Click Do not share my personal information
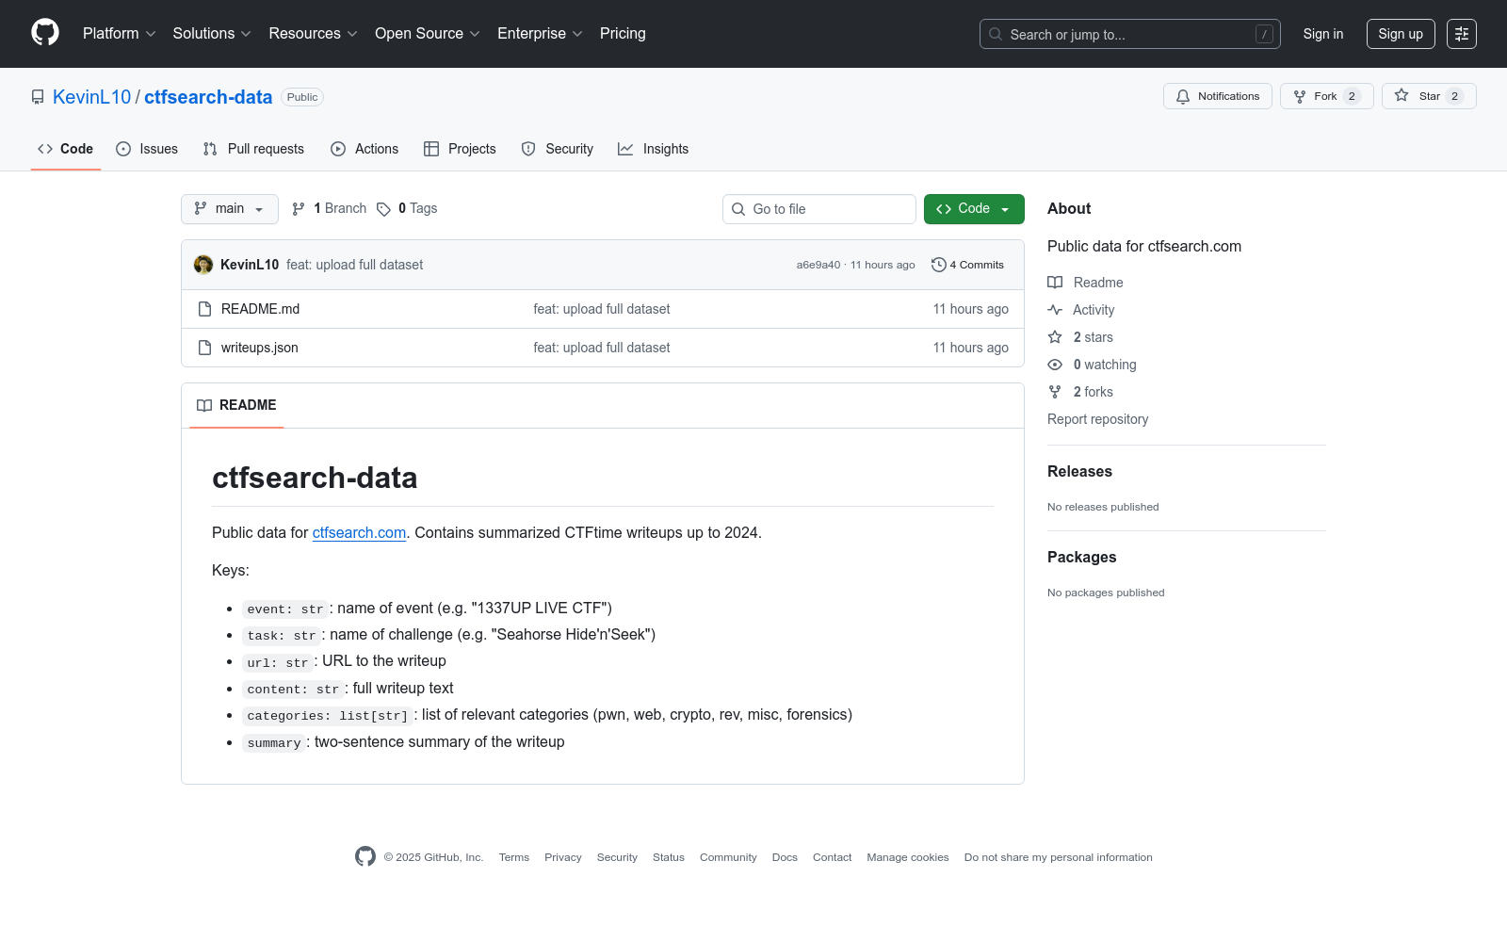 (1059, 857)
